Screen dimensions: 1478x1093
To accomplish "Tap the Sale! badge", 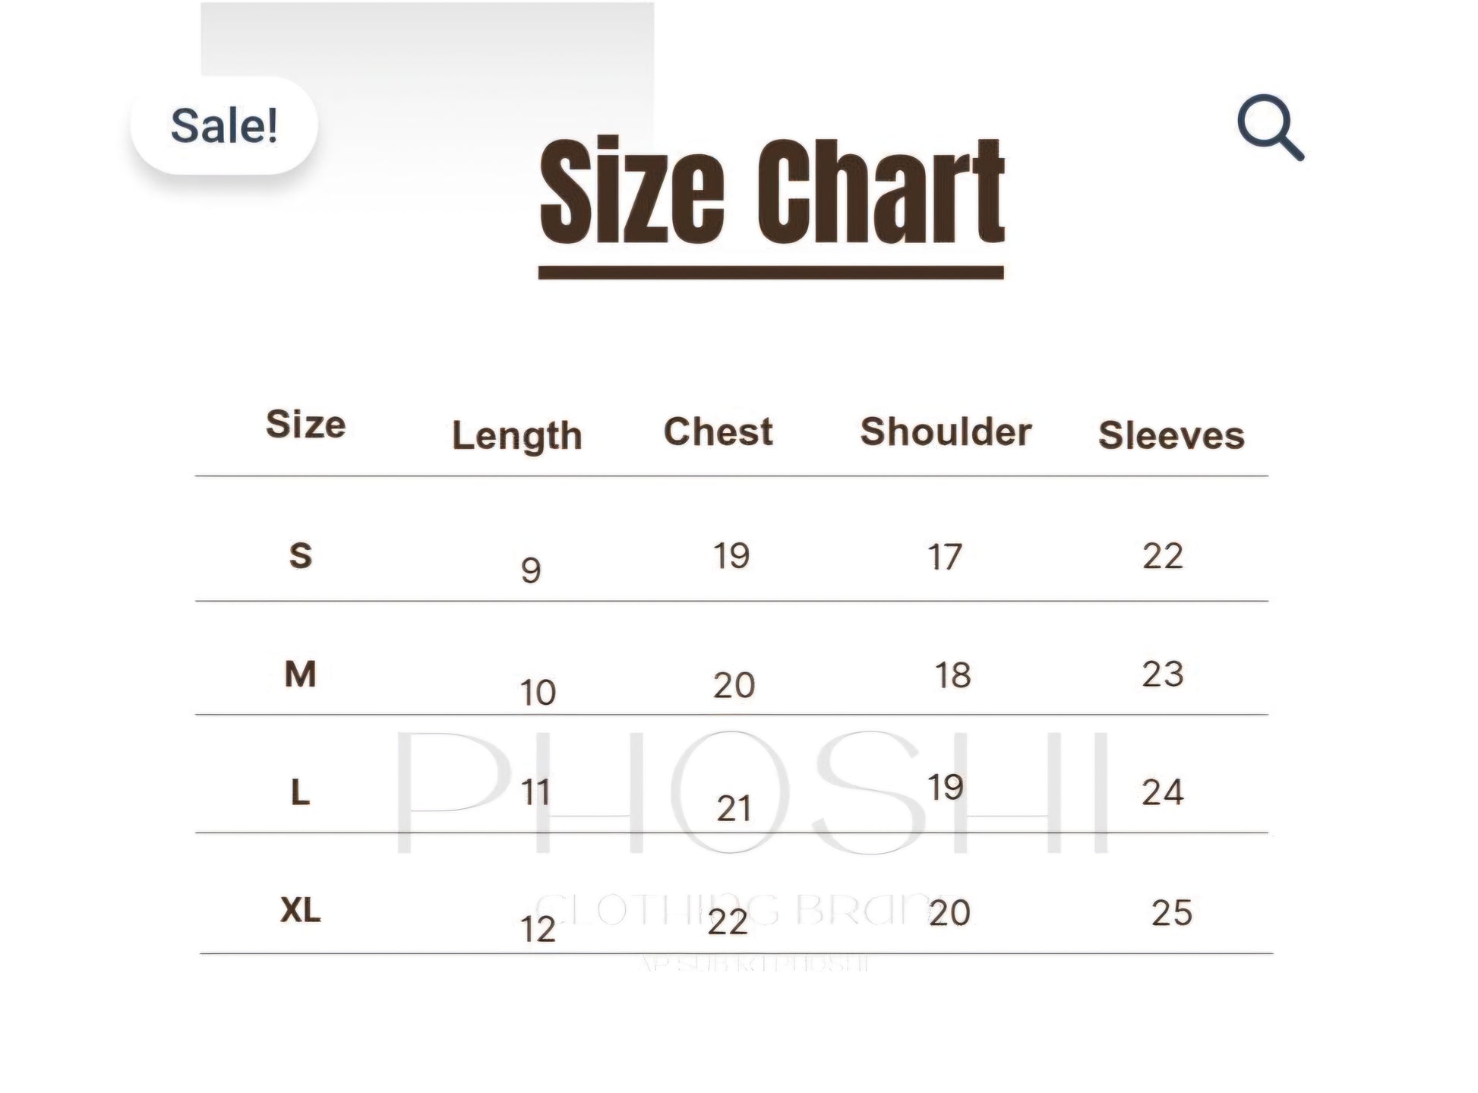I will click(x=224, y=125).
